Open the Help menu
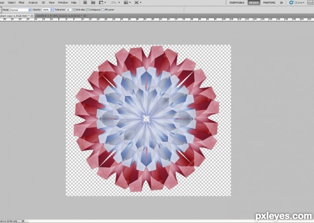314x223 pixels. pos(74,3)
